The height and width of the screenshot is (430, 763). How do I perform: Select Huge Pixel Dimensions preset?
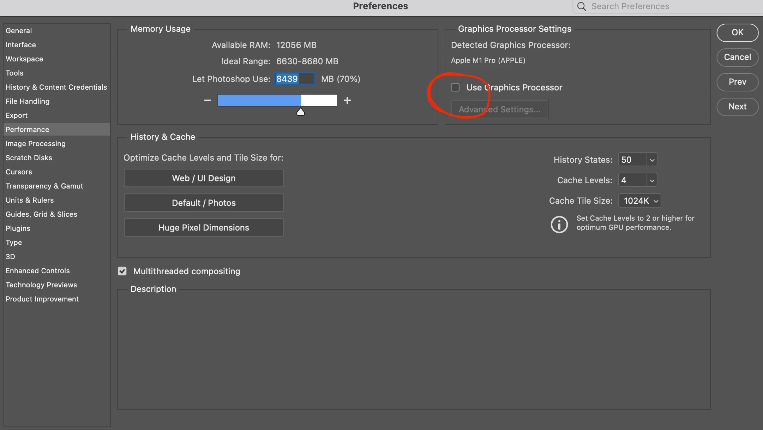coord(204,228)
